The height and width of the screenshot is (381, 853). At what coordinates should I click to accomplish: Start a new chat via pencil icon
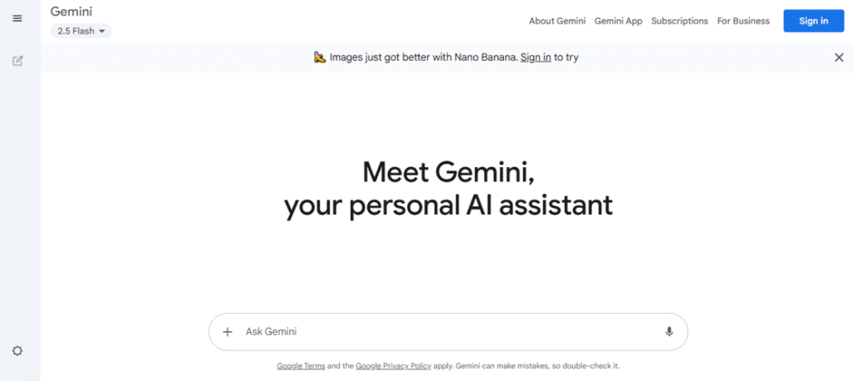click(17, 61)
